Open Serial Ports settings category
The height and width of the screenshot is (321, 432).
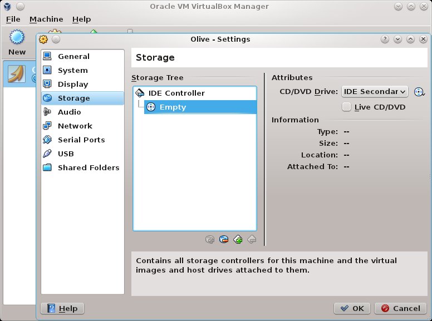click(82, 140)
